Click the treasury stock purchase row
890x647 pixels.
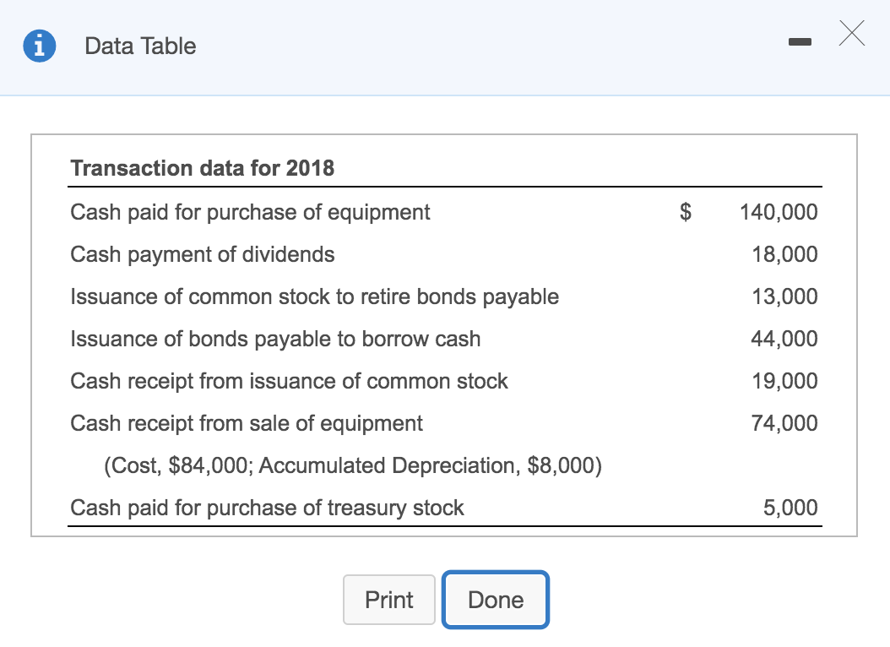267,508
